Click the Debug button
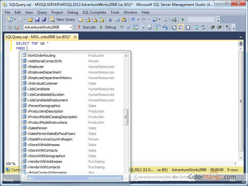This screenshot has height=186, width=248. click(108, 27)
